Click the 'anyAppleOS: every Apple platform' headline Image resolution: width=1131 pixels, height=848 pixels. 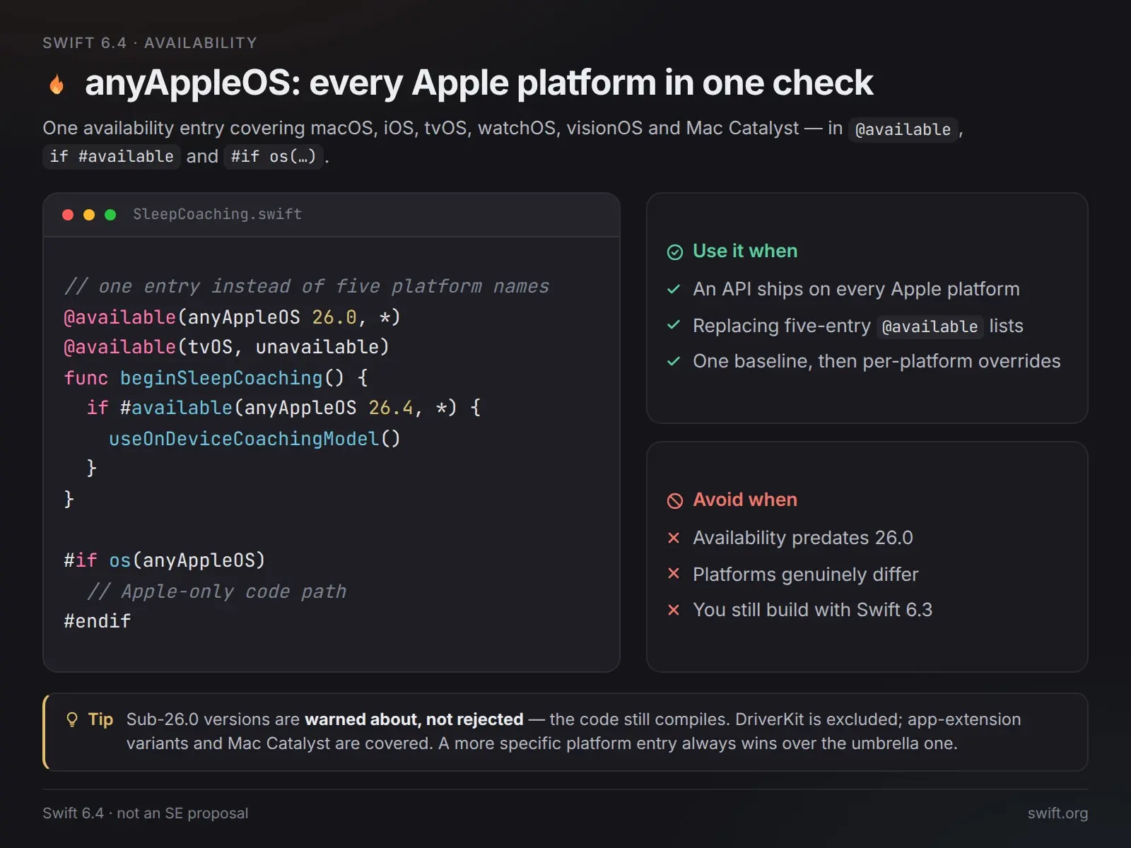479,83
